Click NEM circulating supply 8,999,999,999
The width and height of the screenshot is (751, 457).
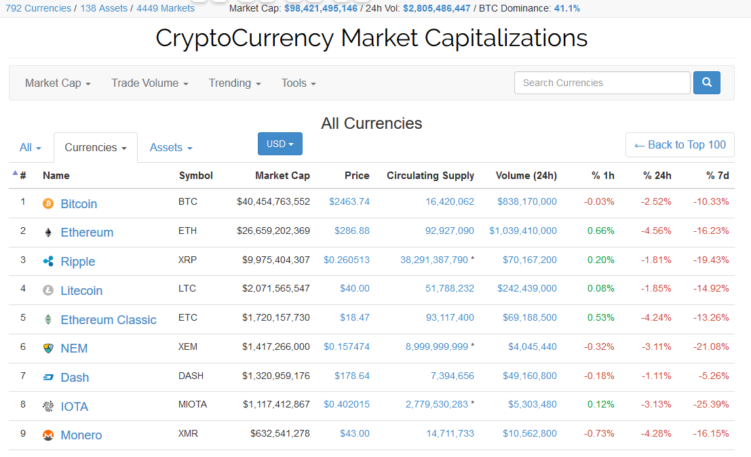pos(436,346)
